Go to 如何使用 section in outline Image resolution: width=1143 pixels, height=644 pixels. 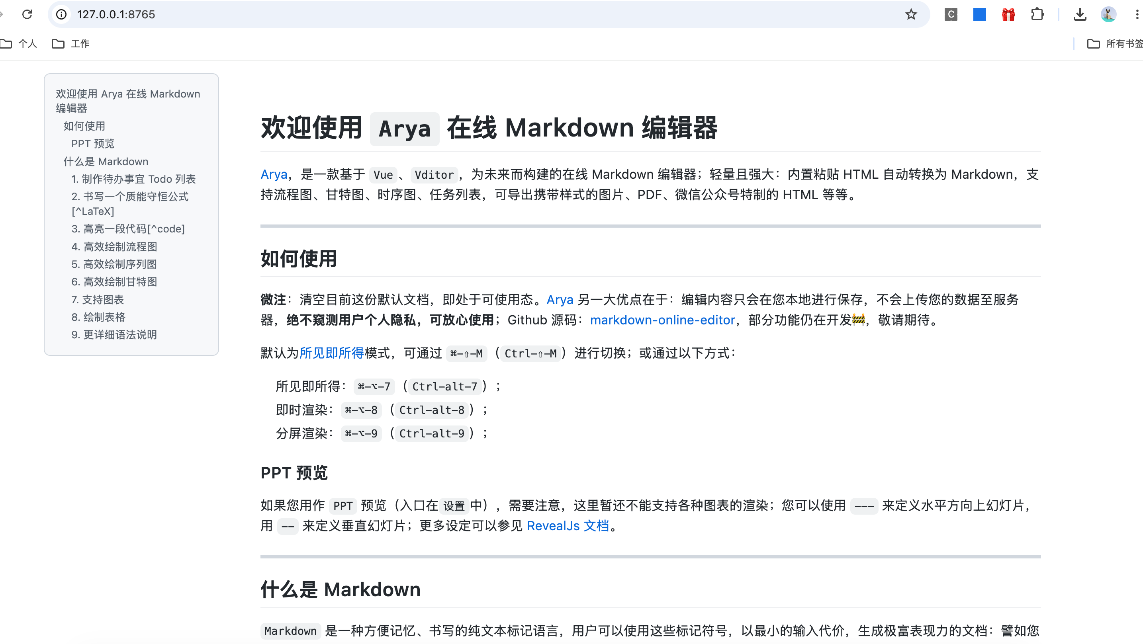pos(84,126)
